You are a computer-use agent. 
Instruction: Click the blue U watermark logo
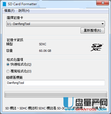[68, 102]
